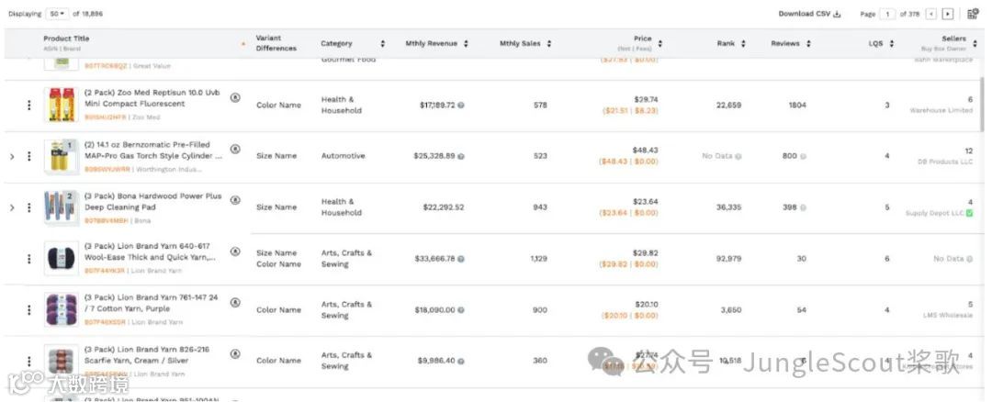Click green check next to Supply Depot LLC
The image size is (992, 402).
(969, 213)
